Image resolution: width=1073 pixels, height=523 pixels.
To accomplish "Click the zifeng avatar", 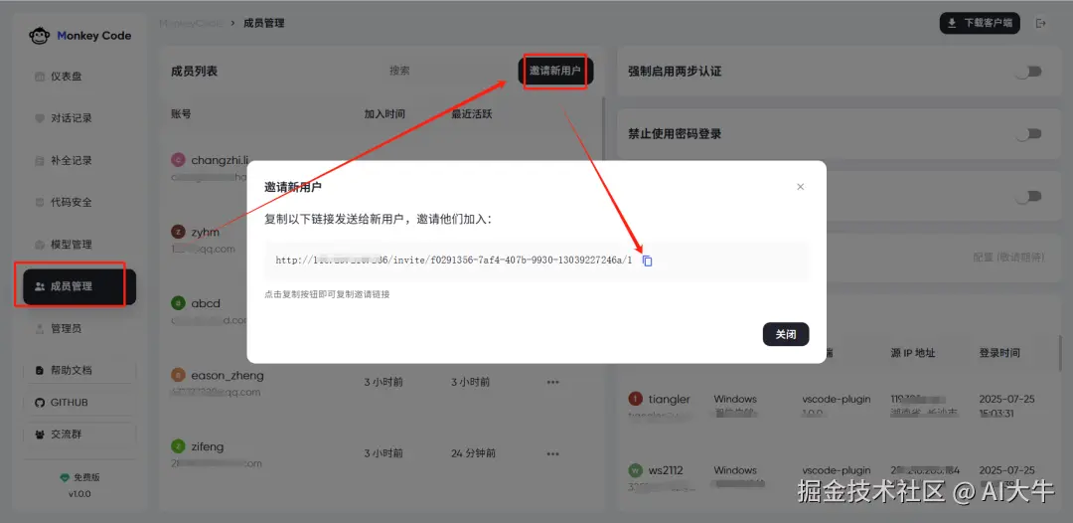I will (x=178, y=446).
